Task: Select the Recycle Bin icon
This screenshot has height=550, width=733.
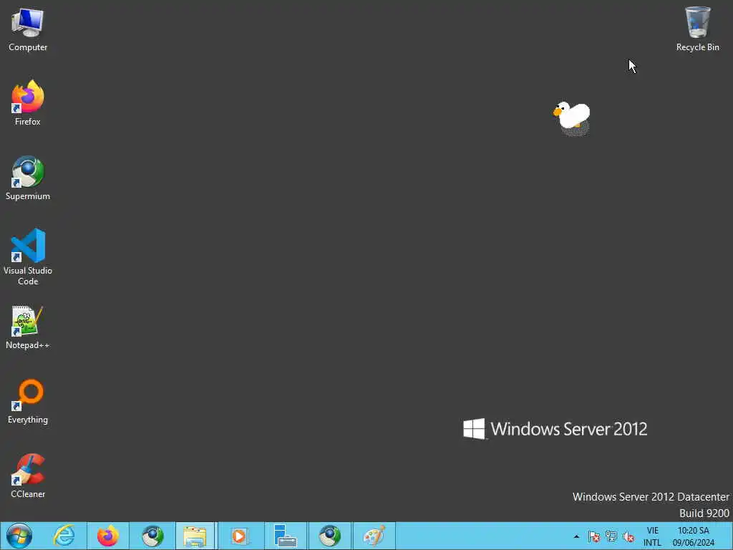Action: (x=697, y=29)
